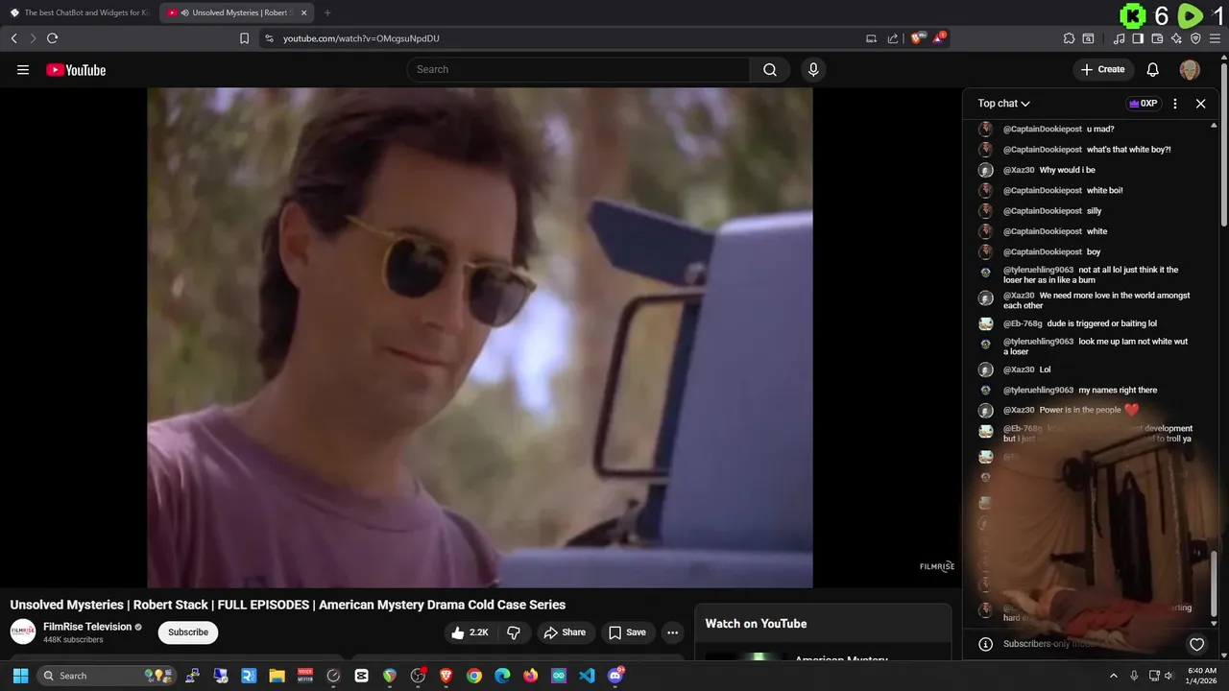
Task: Open File Explorer from the taskbar
Action: pos(277,676)
